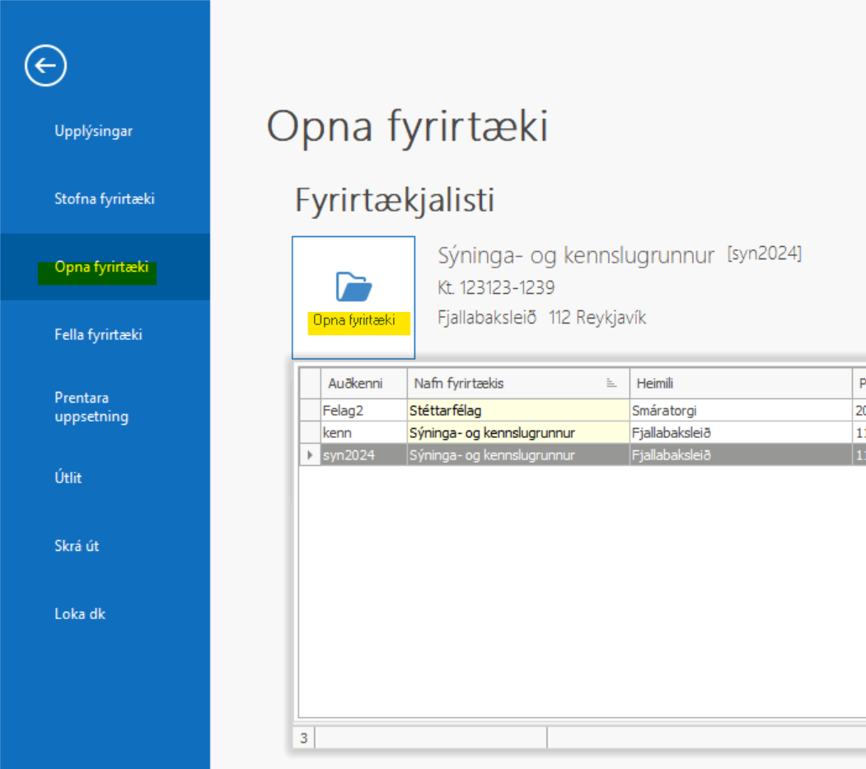The height and width of the screenshot is (769, 866).
Task: Open the Upplýsingar menu item
Action: 93,131
